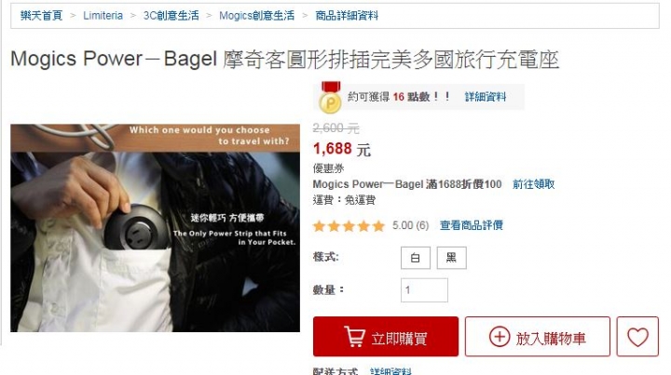This screenshot has height=375, width=671.
Task: Open 查看商品評價 reviews link
Action: coord(472,225)
